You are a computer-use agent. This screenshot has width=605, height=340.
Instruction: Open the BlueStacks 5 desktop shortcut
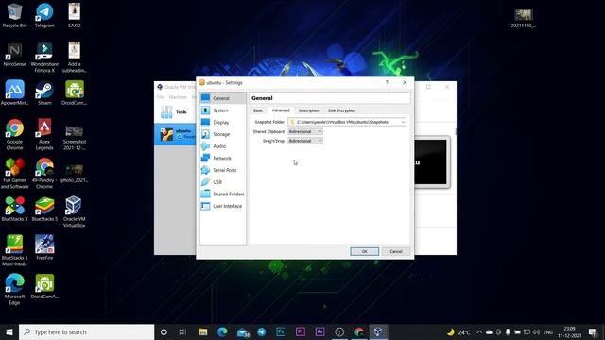[x=44, y=209]
